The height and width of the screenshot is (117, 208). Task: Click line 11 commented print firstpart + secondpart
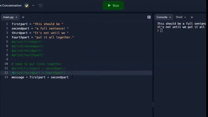click(x=38, y=68)
